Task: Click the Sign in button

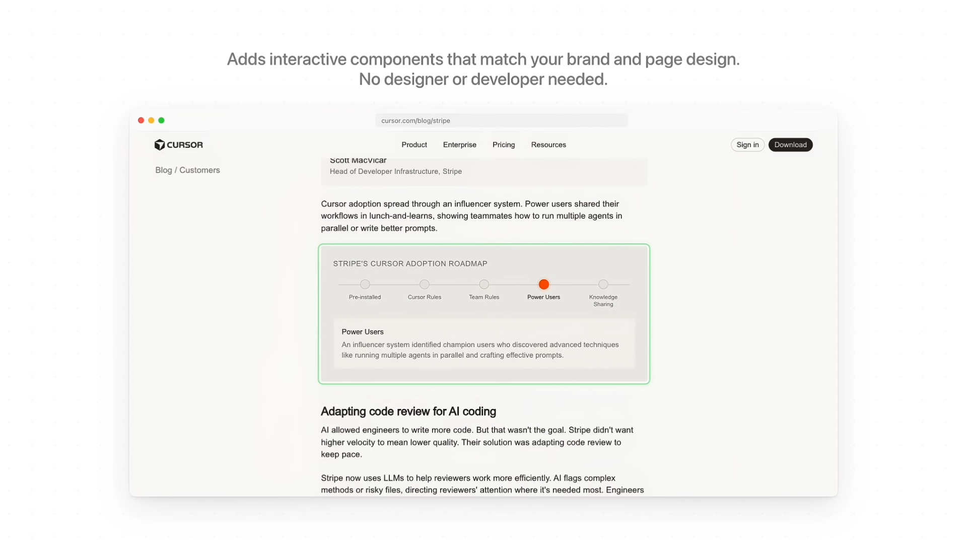Action: coord(747,145)
